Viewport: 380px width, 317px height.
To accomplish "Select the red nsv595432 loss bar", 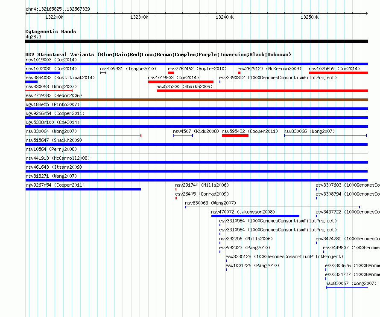I will coord(235,135).
